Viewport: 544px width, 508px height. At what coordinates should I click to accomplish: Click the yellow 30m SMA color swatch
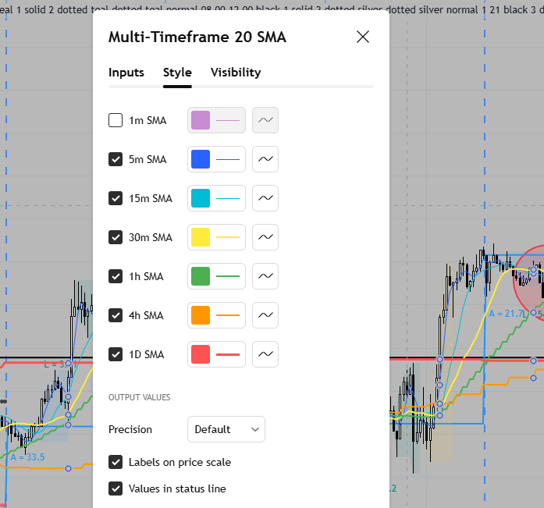pos(201,237)
